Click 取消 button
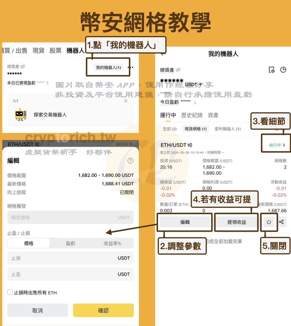Image resolution: width=291 pixels, height=326 pixels. (x=38, y=310)
